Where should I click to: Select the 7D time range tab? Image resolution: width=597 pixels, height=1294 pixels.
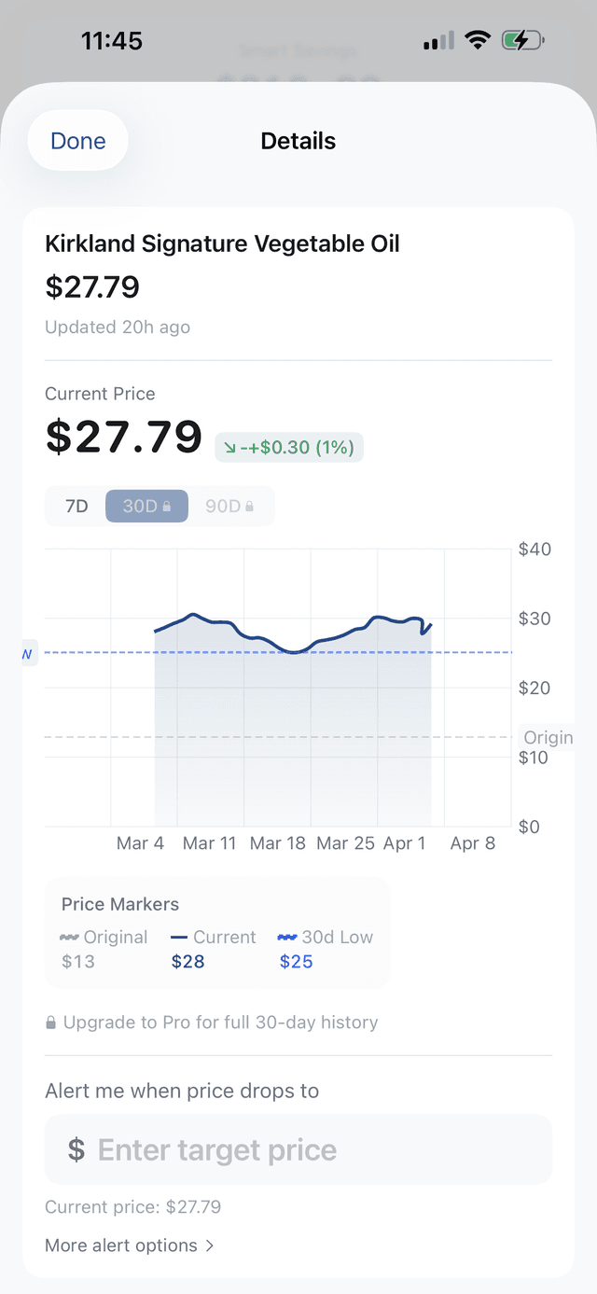(77, 505)
